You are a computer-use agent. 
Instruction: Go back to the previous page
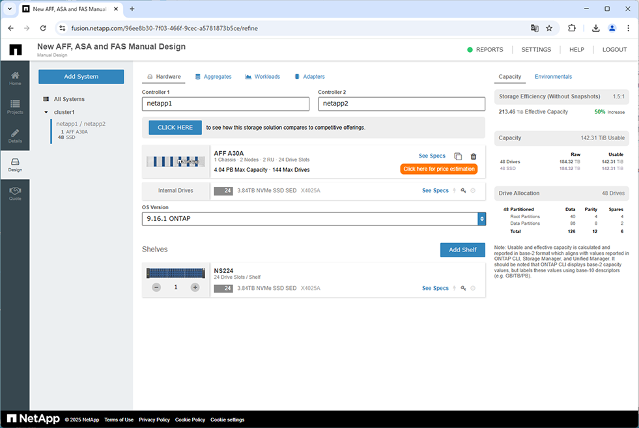tap(11, 28)
